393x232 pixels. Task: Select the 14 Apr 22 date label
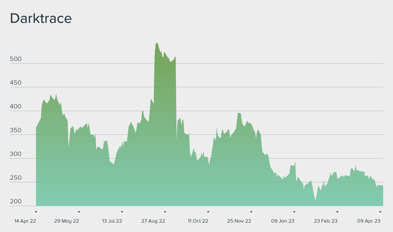coord(24,221)
